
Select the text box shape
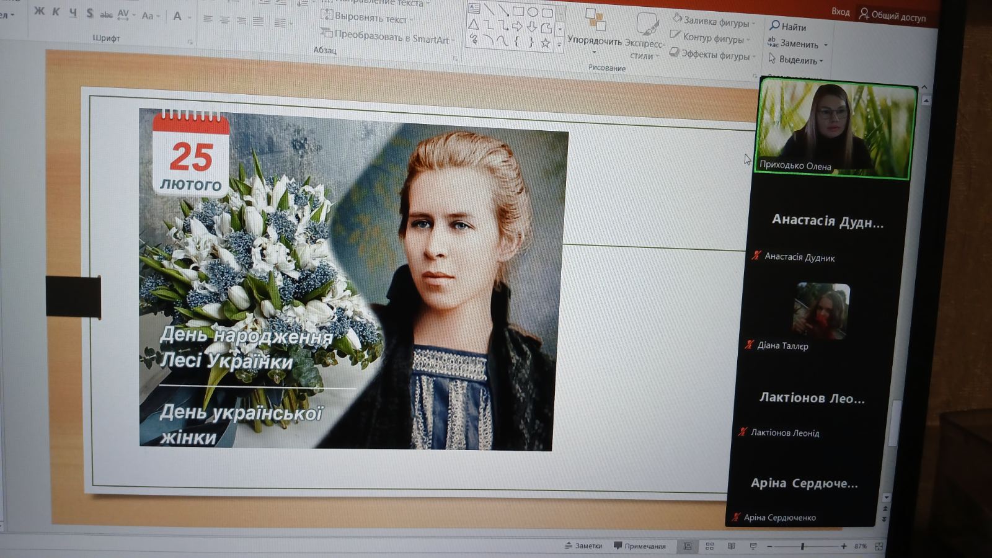pyautogui.click(x=474, y=8)
